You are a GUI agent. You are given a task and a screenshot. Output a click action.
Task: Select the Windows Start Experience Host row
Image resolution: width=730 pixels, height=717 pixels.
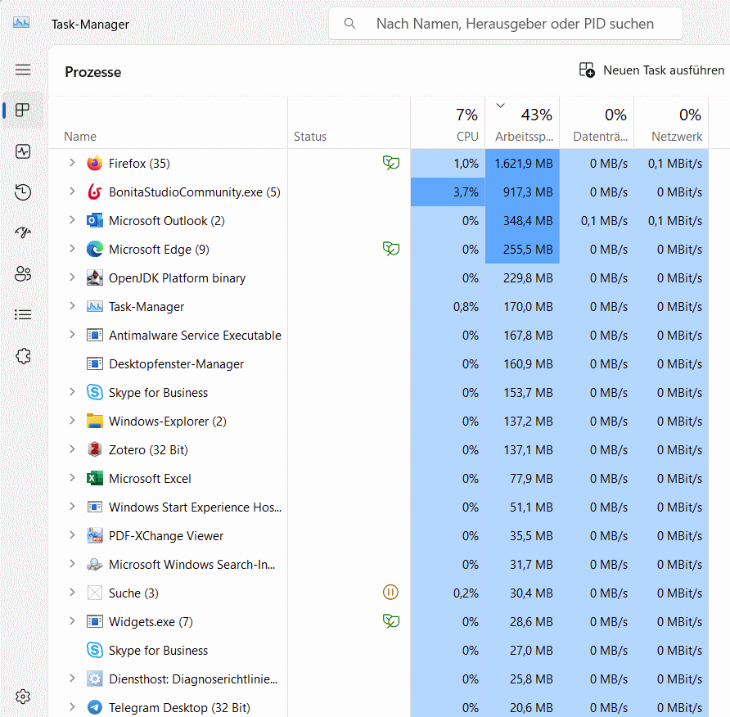(x=379, y=507)
